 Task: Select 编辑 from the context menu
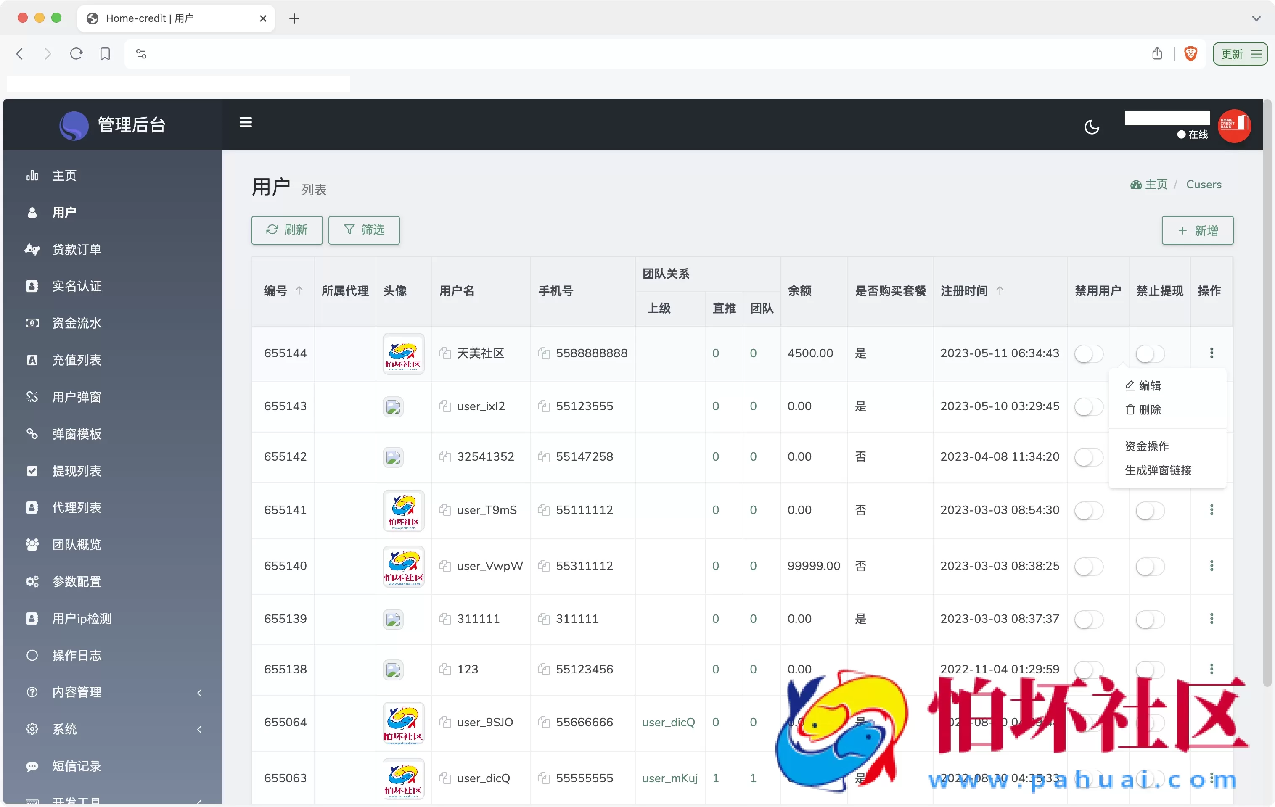click(x=1150, y=385)
